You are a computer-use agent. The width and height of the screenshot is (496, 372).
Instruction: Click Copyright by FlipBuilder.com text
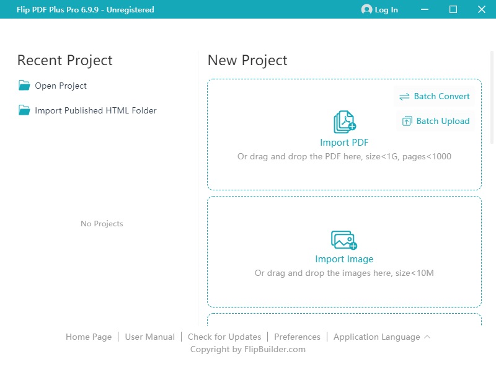pos(248,349)
